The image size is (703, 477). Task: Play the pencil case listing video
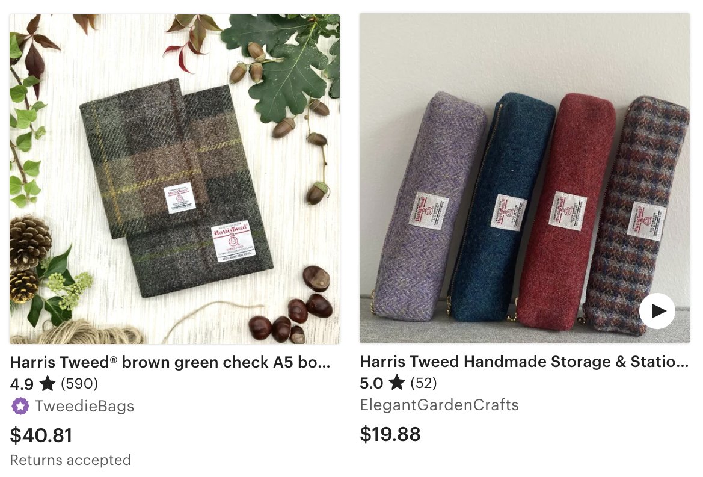coord(657,310)
